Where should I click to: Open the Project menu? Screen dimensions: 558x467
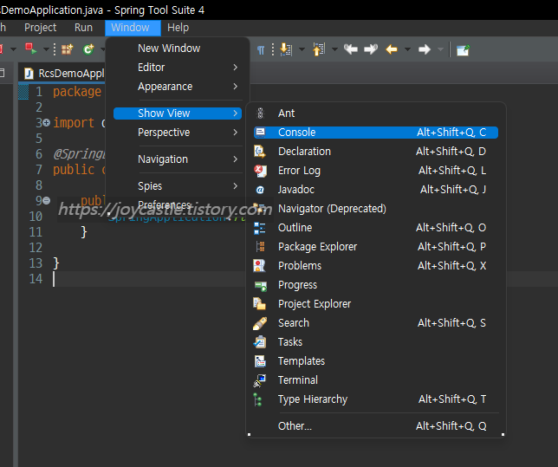[40, 28]
